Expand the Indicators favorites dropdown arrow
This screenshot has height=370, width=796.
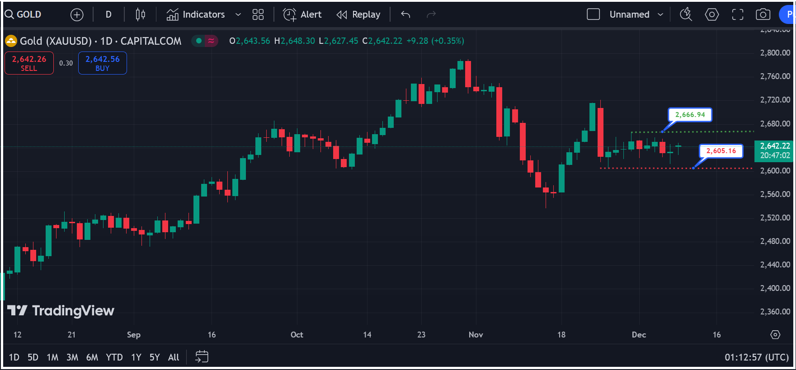[x=238, y=15]
